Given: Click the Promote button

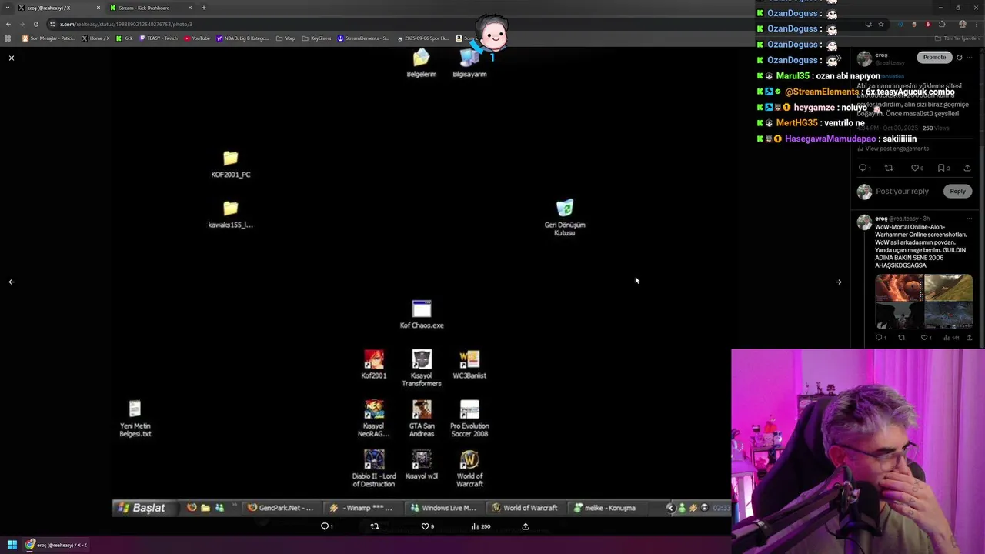Looking at the screenshot, I should (x=934, y=57).
